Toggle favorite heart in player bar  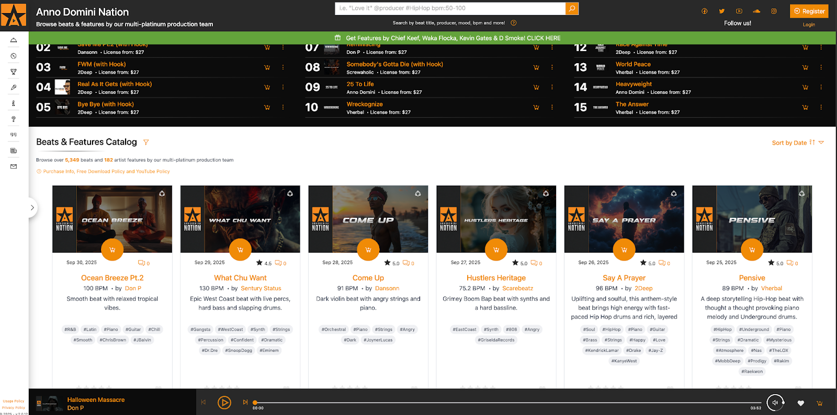tap(800, 403)
